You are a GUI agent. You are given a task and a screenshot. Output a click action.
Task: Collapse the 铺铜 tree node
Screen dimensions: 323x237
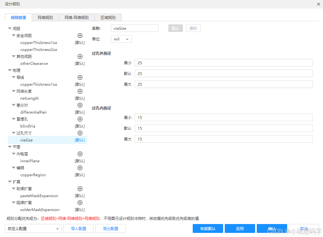14,168
